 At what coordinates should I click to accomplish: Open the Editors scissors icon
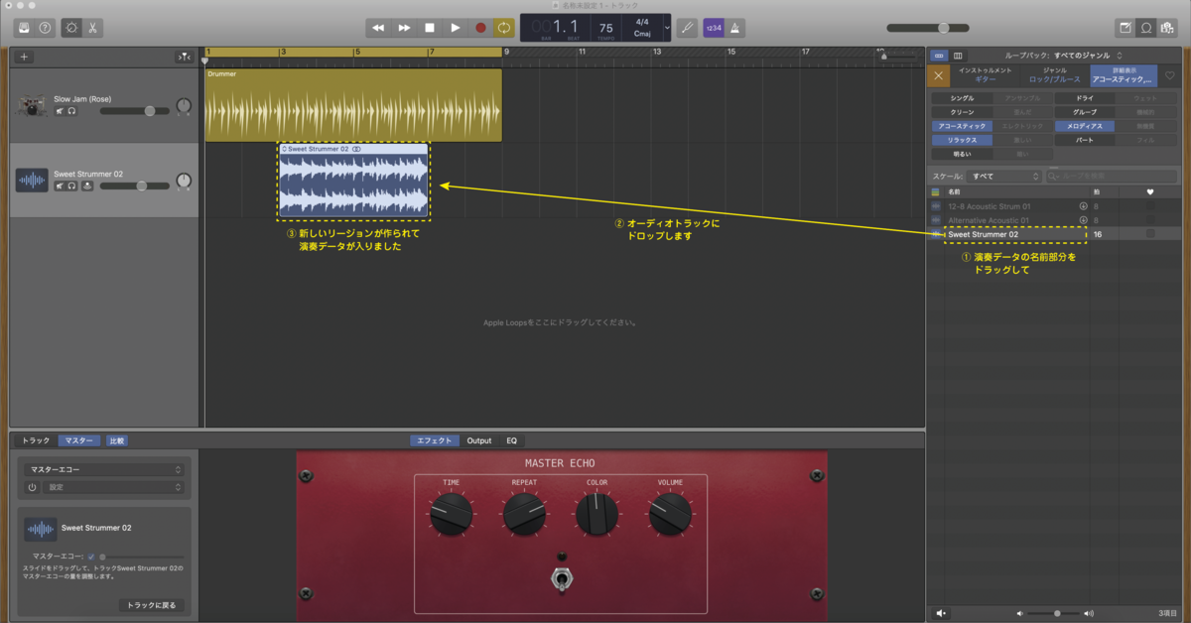click(92, 28)
